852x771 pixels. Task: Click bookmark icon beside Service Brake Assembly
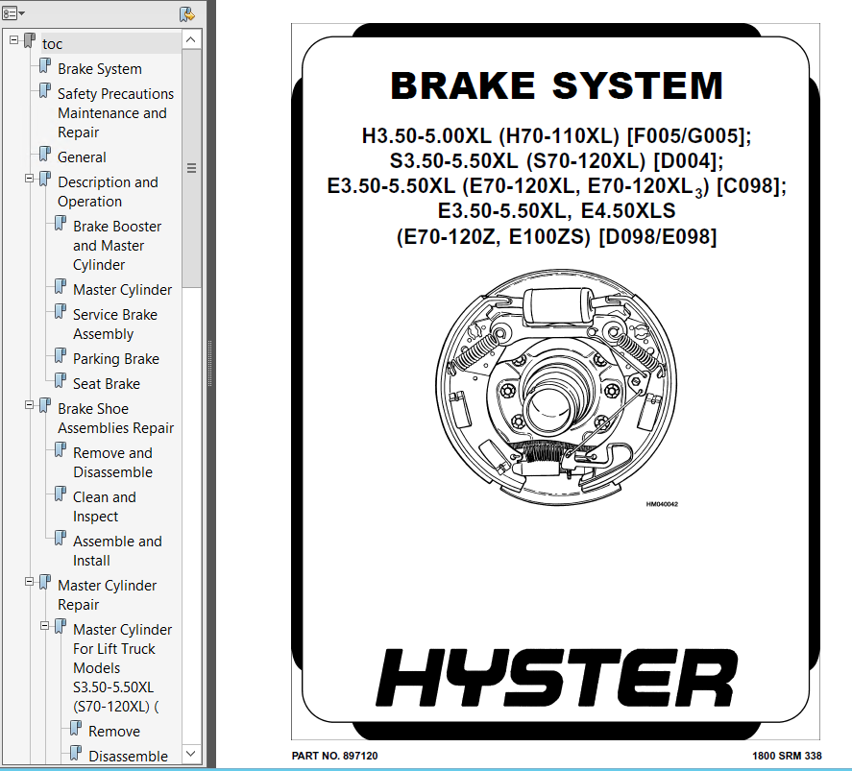pos(60,312)
